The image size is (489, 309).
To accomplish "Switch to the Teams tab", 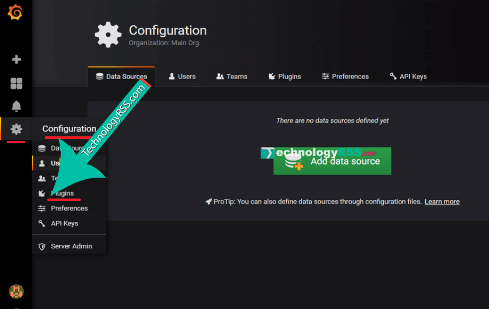I will [232, 77].
